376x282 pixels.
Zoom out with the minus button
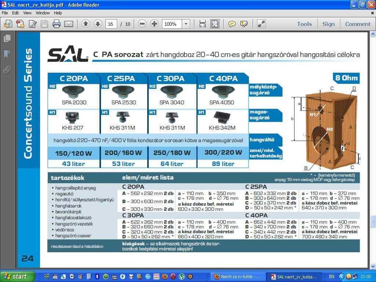pyautogui.click(x=142, y=24)
